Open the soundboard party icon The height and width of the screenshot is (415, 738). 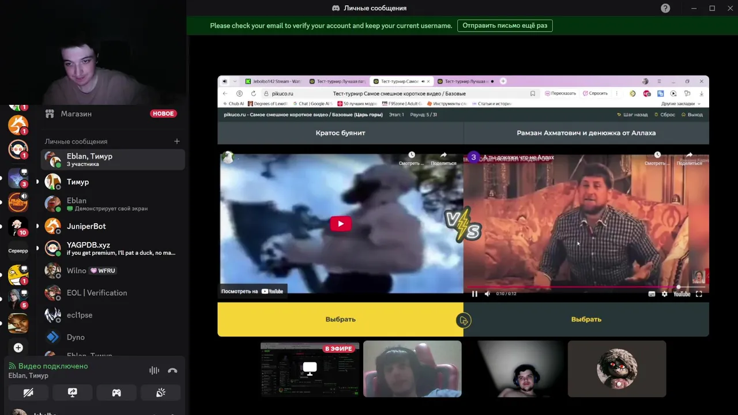tap(161, 393)
